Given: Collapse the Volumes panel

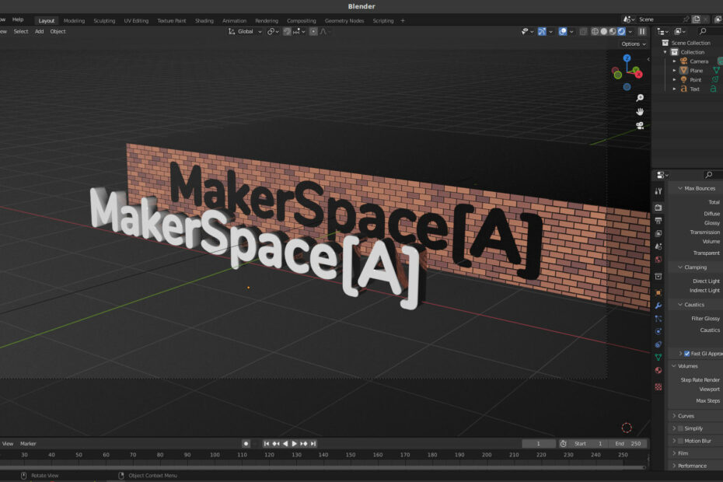Looking at the screenshot, I should click(674, 366).
